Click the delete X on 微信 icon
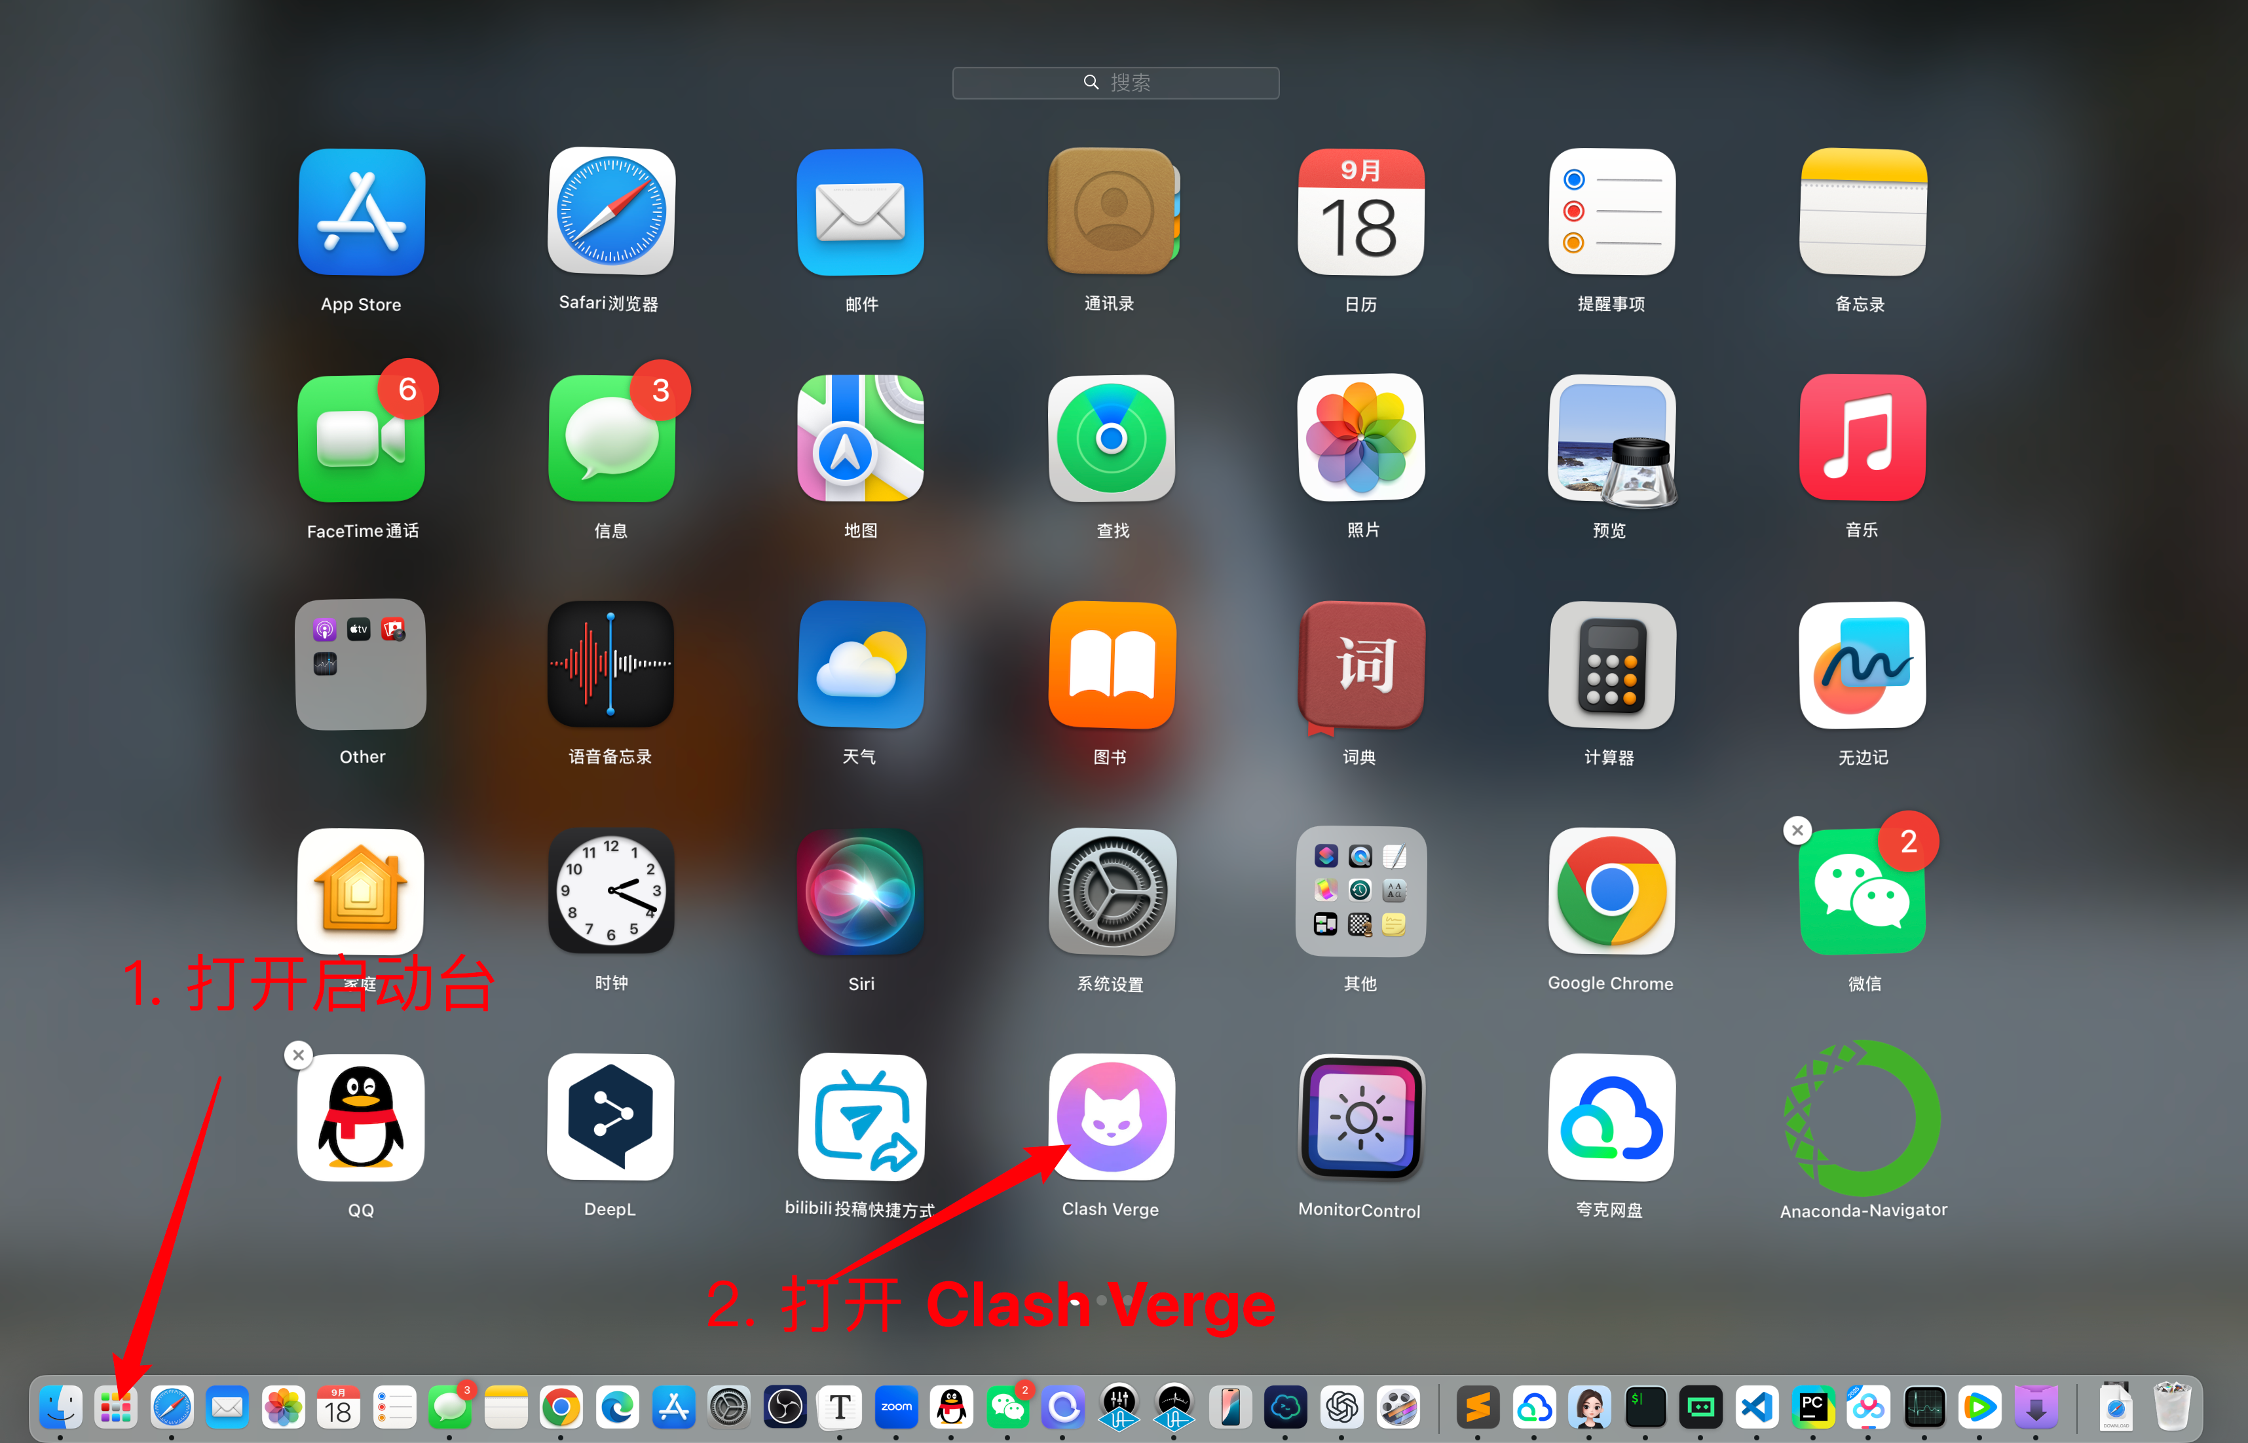The height and width of the screenshot is (1443, 2248). [1797, 830]
